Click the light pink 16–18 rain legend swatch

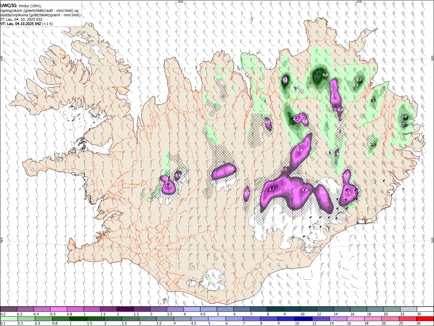[355, 319]
